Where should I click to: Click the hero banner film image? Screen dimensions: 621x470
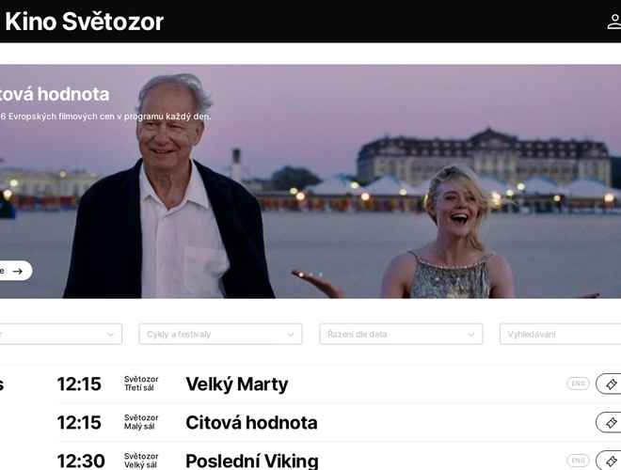(x=310, y=181)
